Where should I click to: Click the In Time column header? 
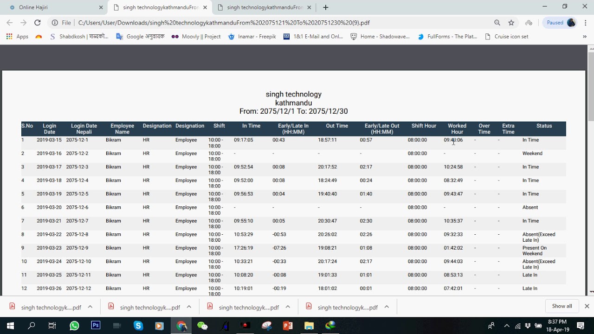point(251,126)
